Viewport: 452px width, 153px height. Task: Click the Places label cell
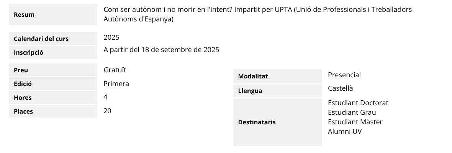point(53,111)
